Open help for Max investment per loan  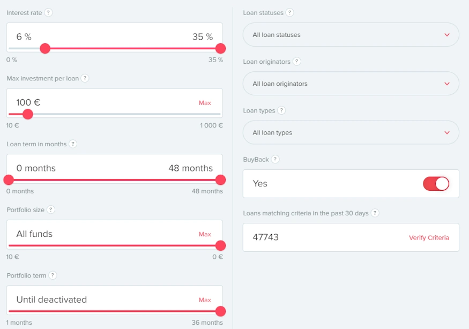point(85,78)
